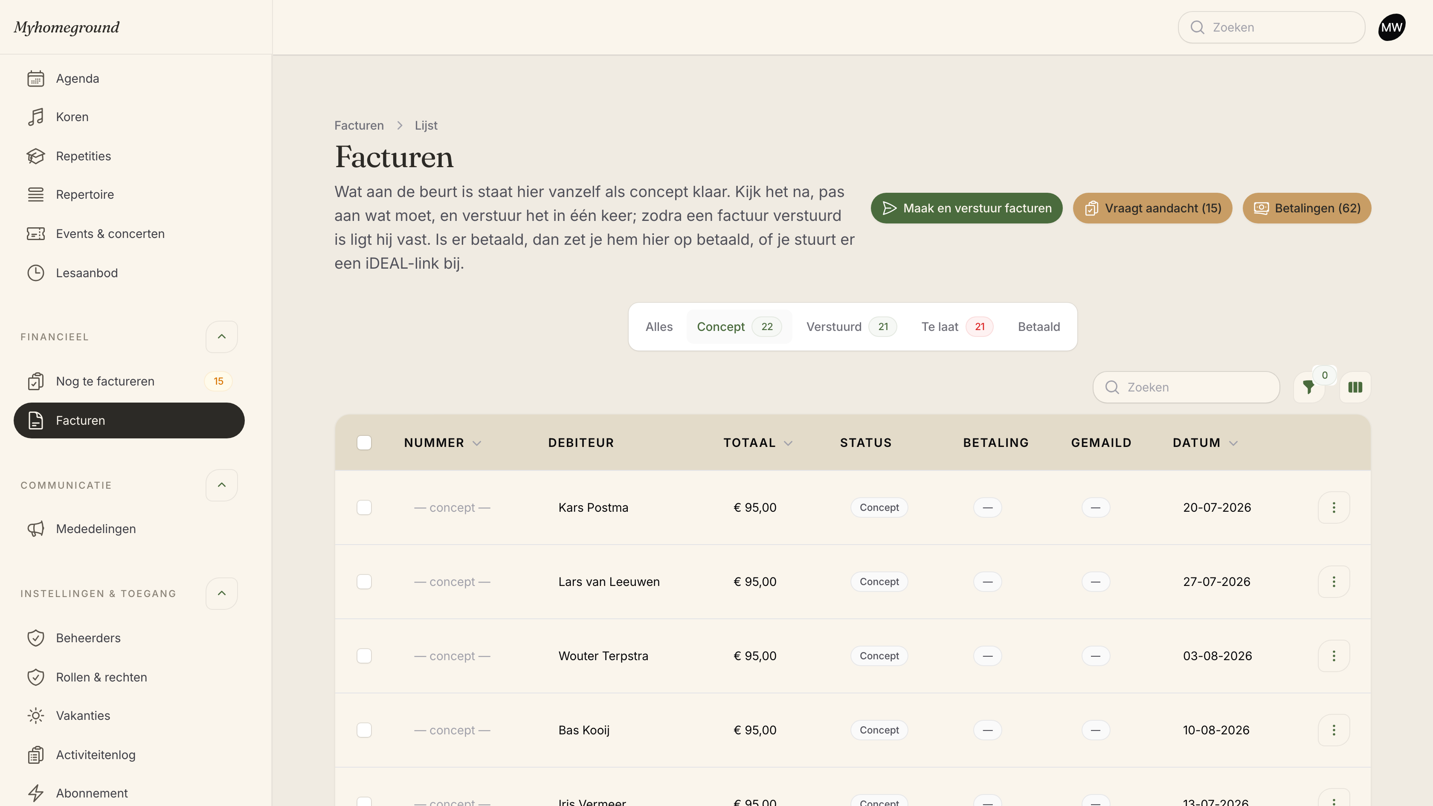Tick the checkbox for Lars van Leeuwen
1433x806 pixels.
(364, 582)
